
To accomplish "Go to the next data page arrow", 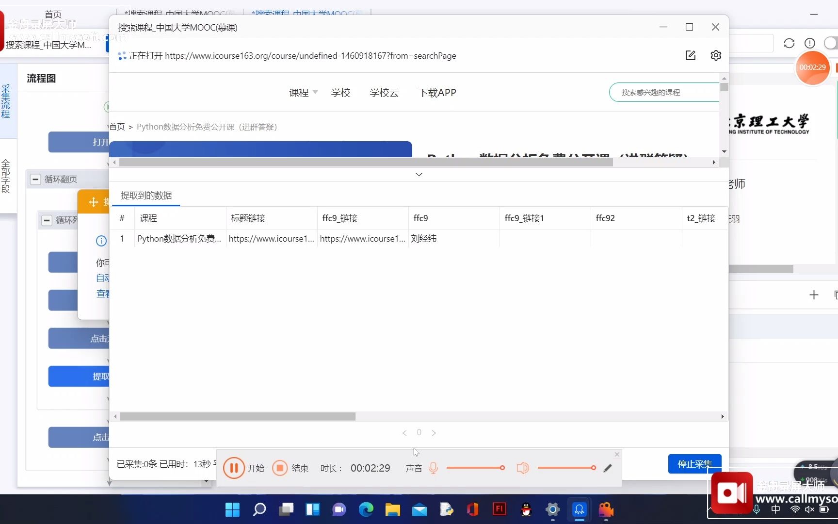I will tap(434, 433).
